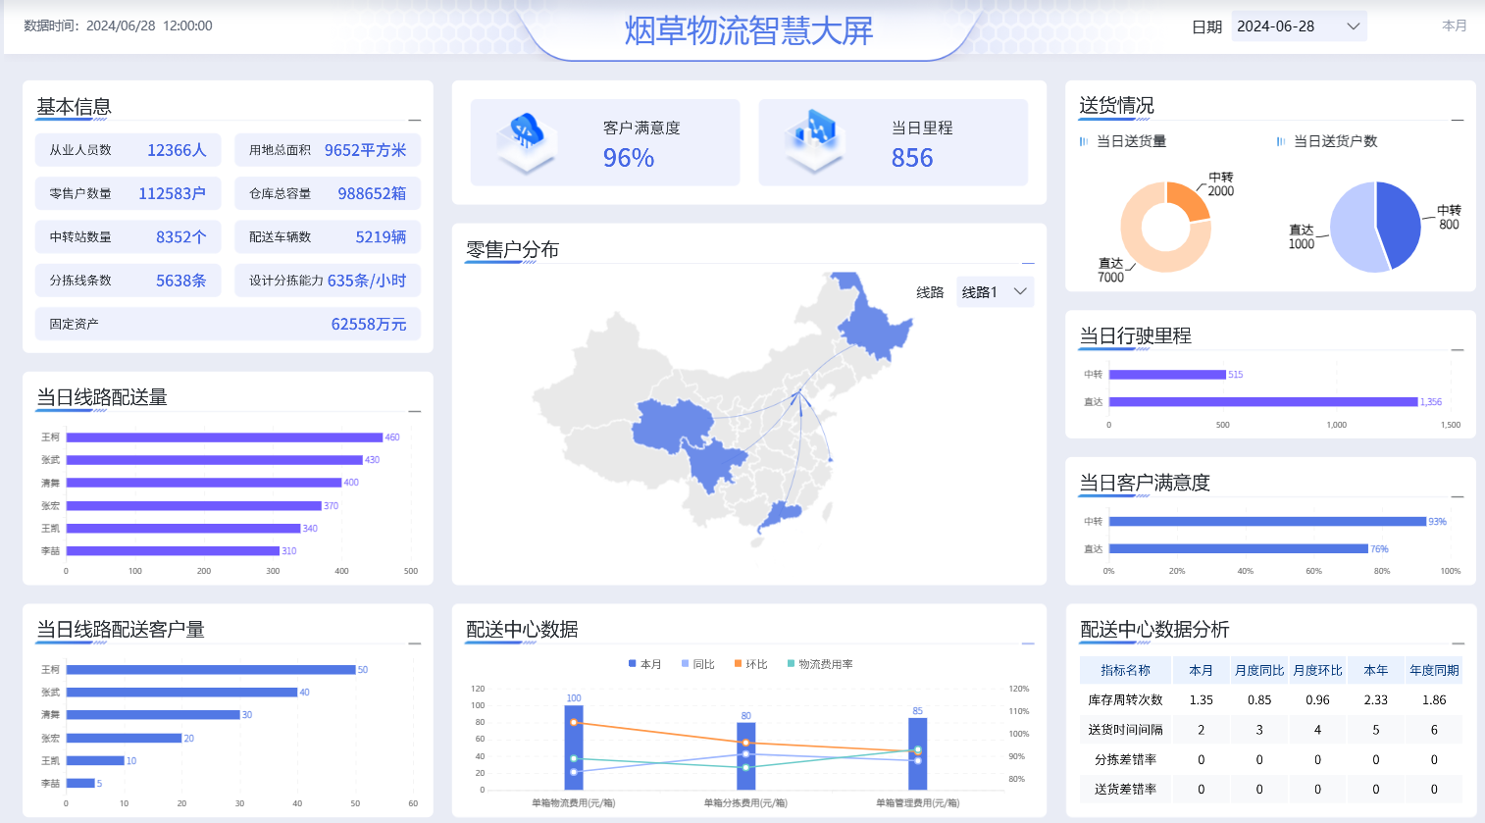Viewport: 1485px width, 823px height.
Task: Click the 送货差错率 table row label
Action: point(1125,789)
